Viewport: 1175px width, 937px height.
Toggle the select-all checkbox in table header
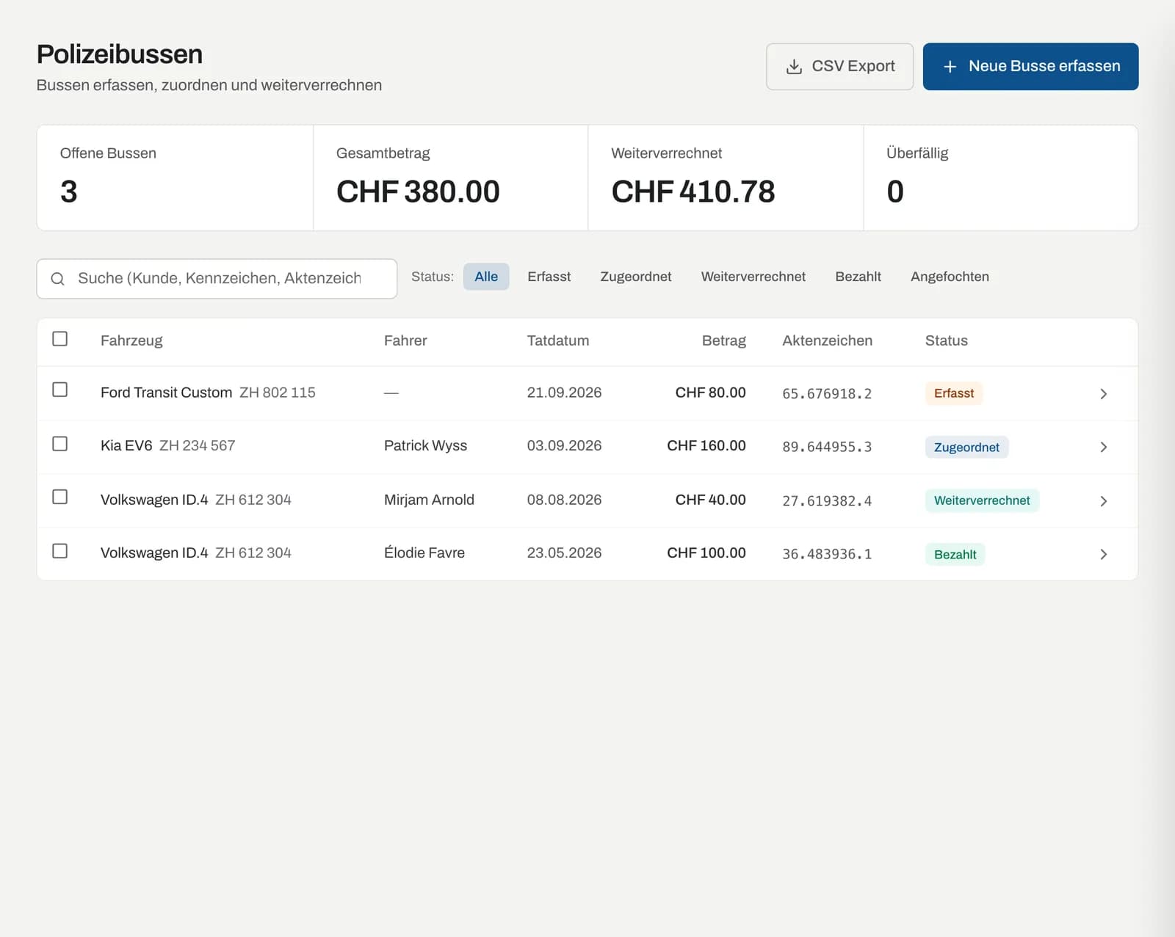pyautogui.click(x=60, y=339)
